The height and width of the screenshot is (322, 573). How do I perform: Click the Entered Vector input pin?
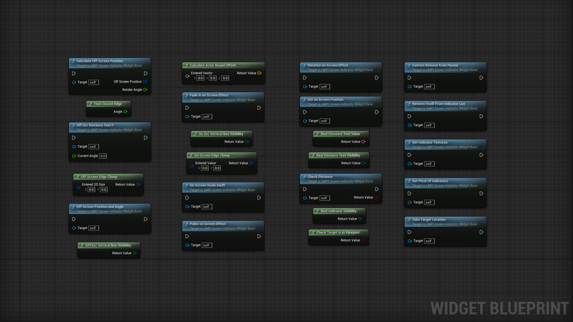pyautogui.click(x=187, y=76)
